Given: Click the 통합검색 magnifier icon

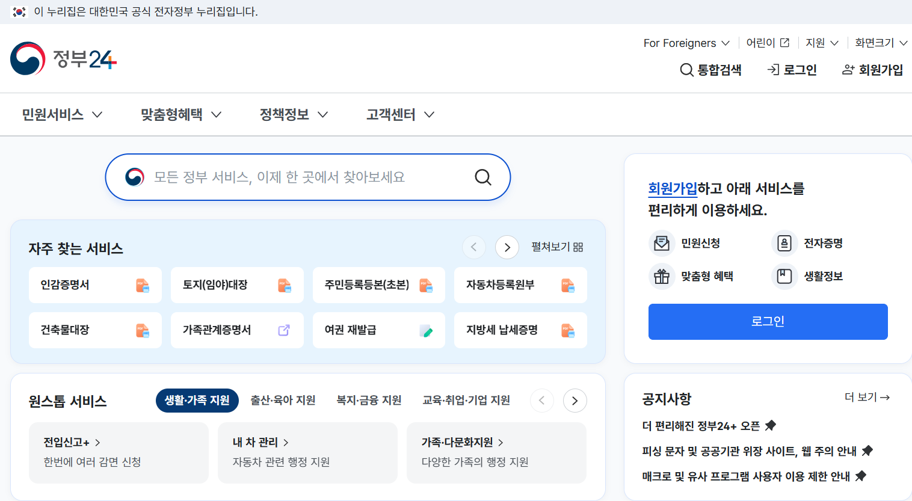Looking at the screenshot, I should click(686, 70).
